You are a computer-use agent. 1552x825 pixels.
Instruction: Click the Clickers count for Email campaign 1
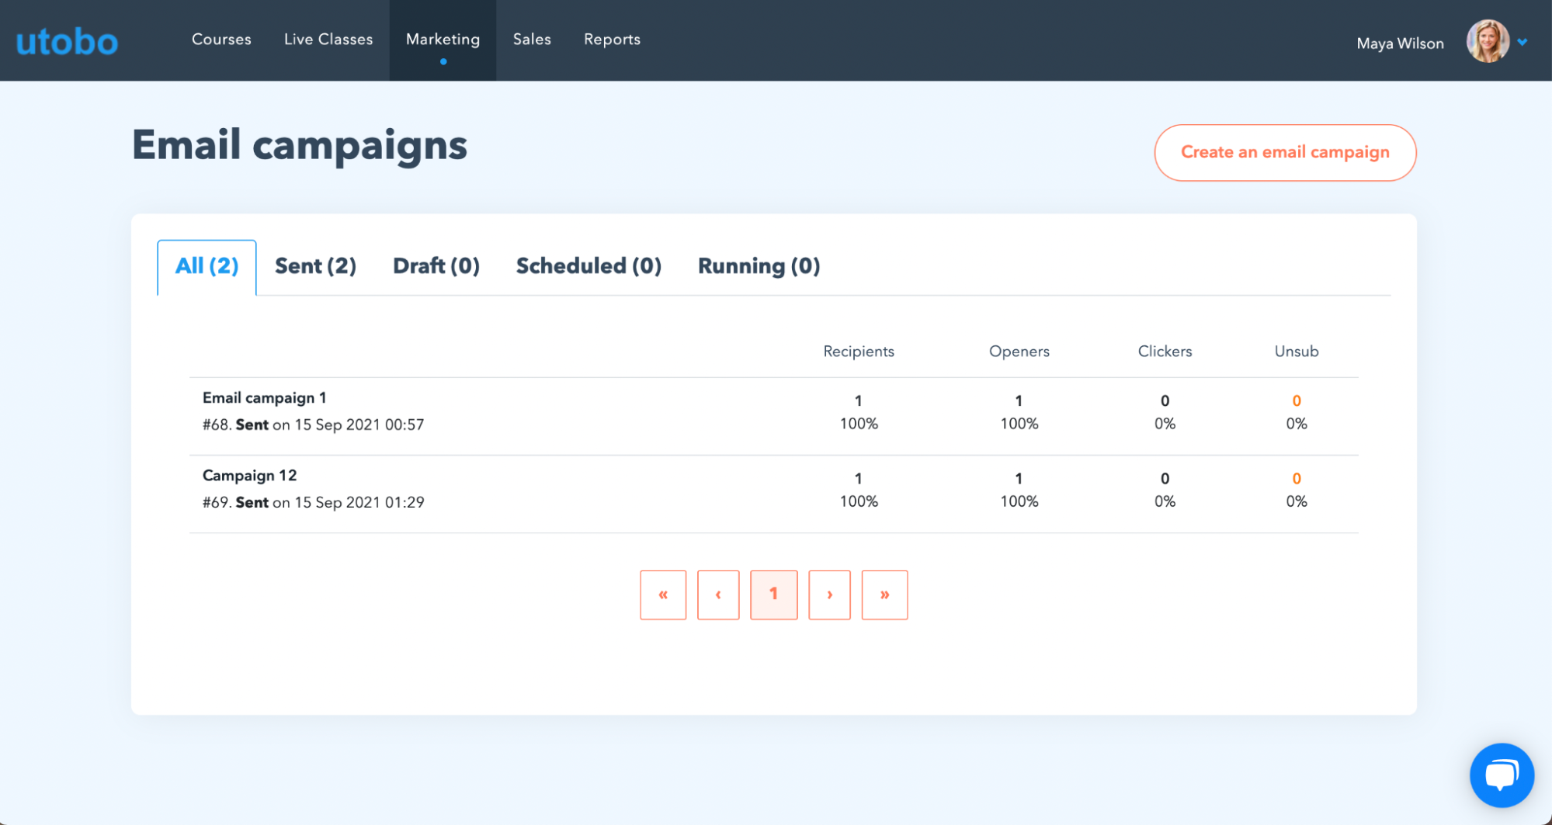pos(1165,401)
